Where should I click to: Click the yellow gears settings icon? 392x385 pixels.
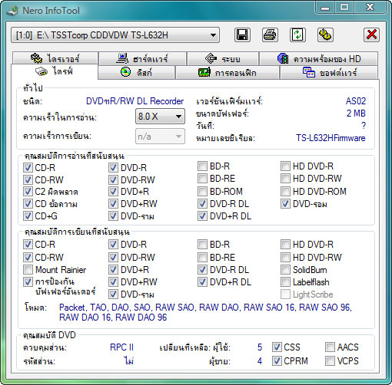coord(325,35)
